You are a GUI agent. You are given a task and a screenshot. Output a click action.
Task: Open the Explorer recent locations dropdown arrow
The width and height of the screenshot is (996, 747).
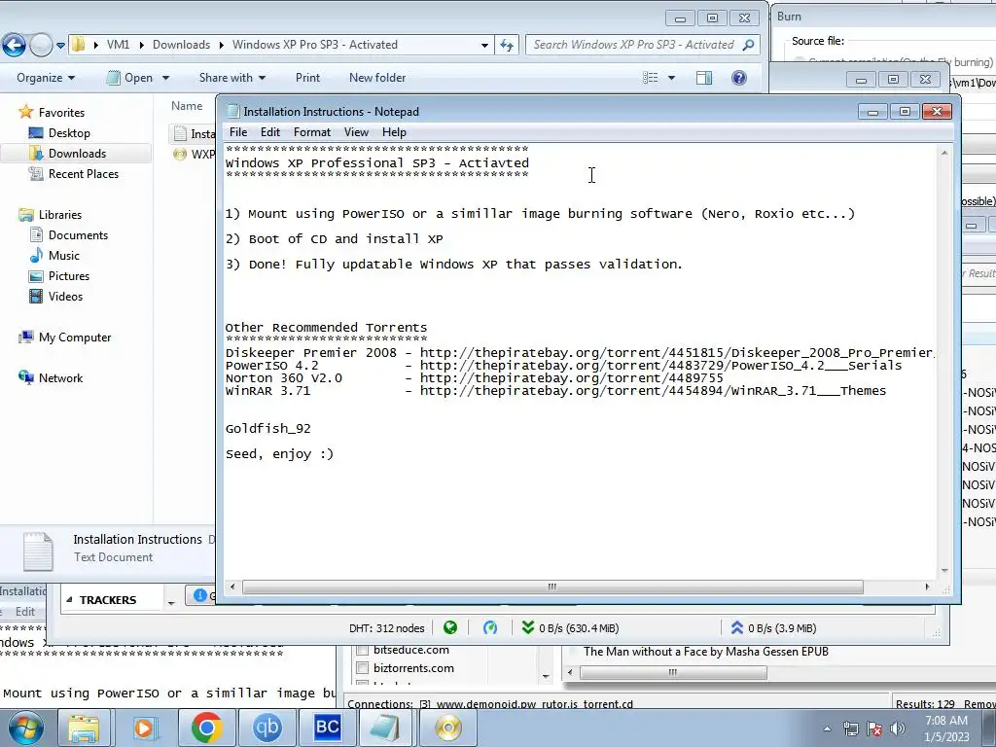tap(60, 46)
